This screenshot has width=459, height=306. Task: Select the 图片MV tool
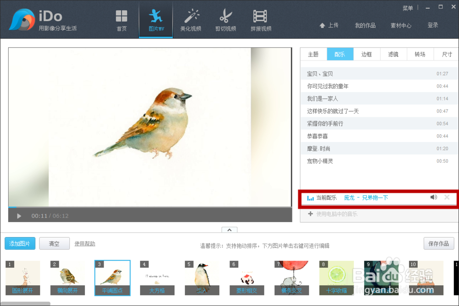pos(156,21)
